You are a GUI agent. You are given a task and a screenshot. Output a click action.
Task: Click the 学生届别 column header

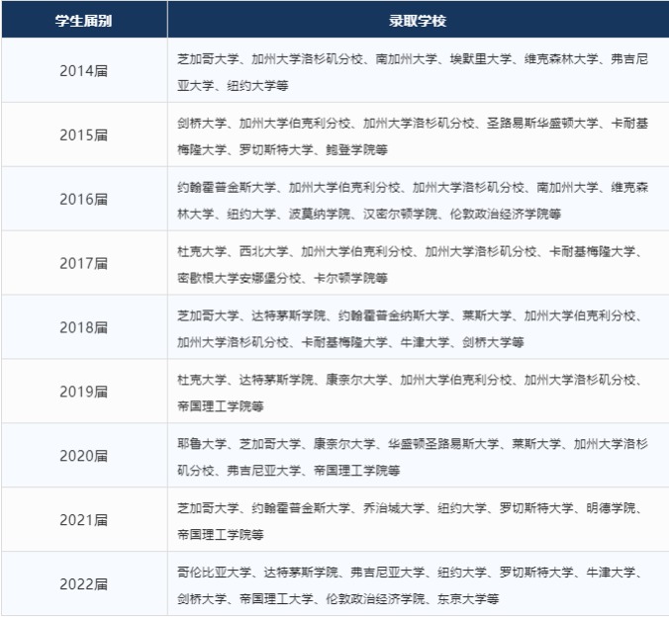[83, 20]
